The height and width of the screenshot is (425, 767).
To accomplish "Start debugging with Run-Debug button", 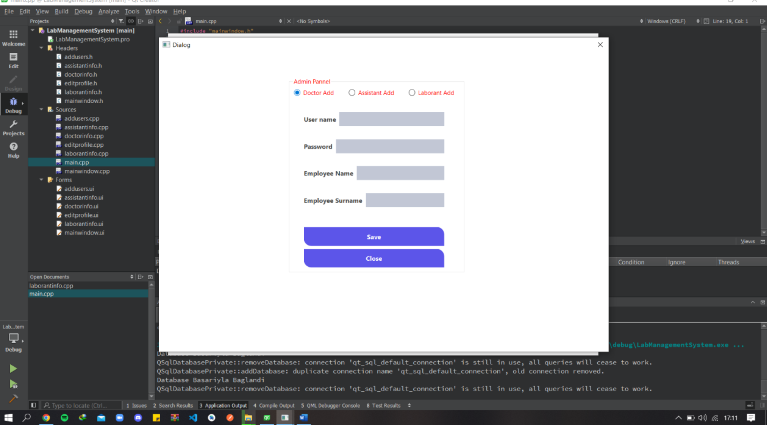I will 13,384.
